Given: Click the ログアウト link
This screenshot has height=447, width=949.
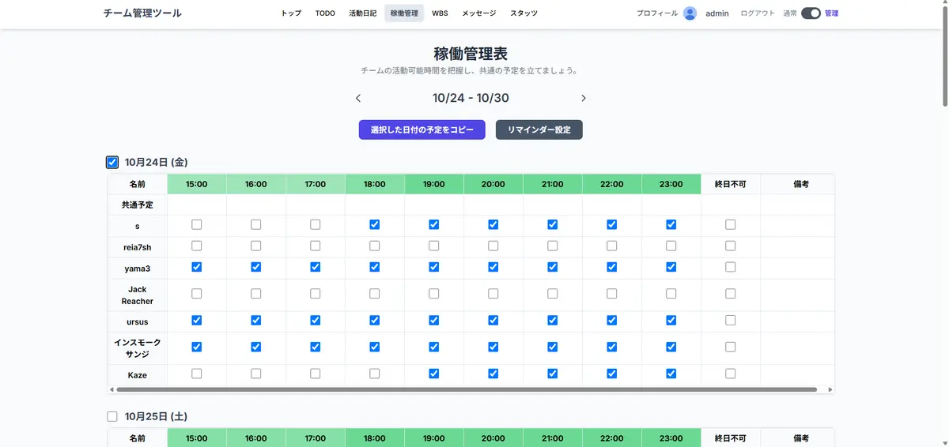Looking at the screenshot, I should (758, 13).
